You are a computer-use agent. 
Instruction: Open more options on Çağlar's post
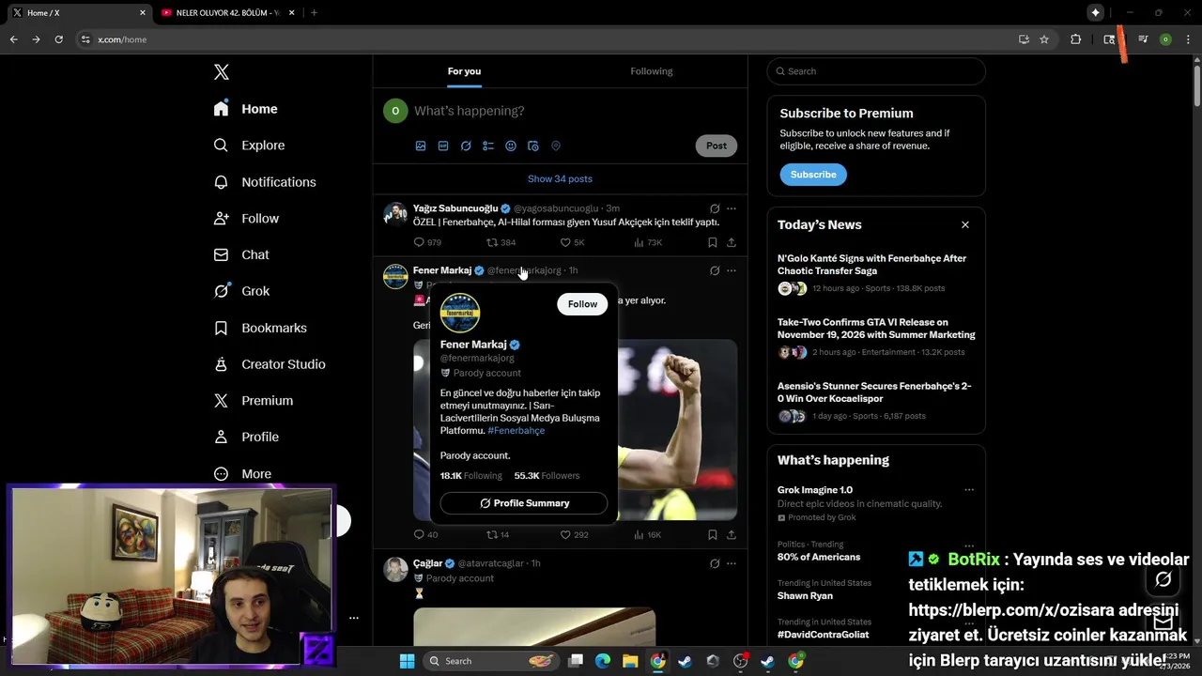pos(732,563)
